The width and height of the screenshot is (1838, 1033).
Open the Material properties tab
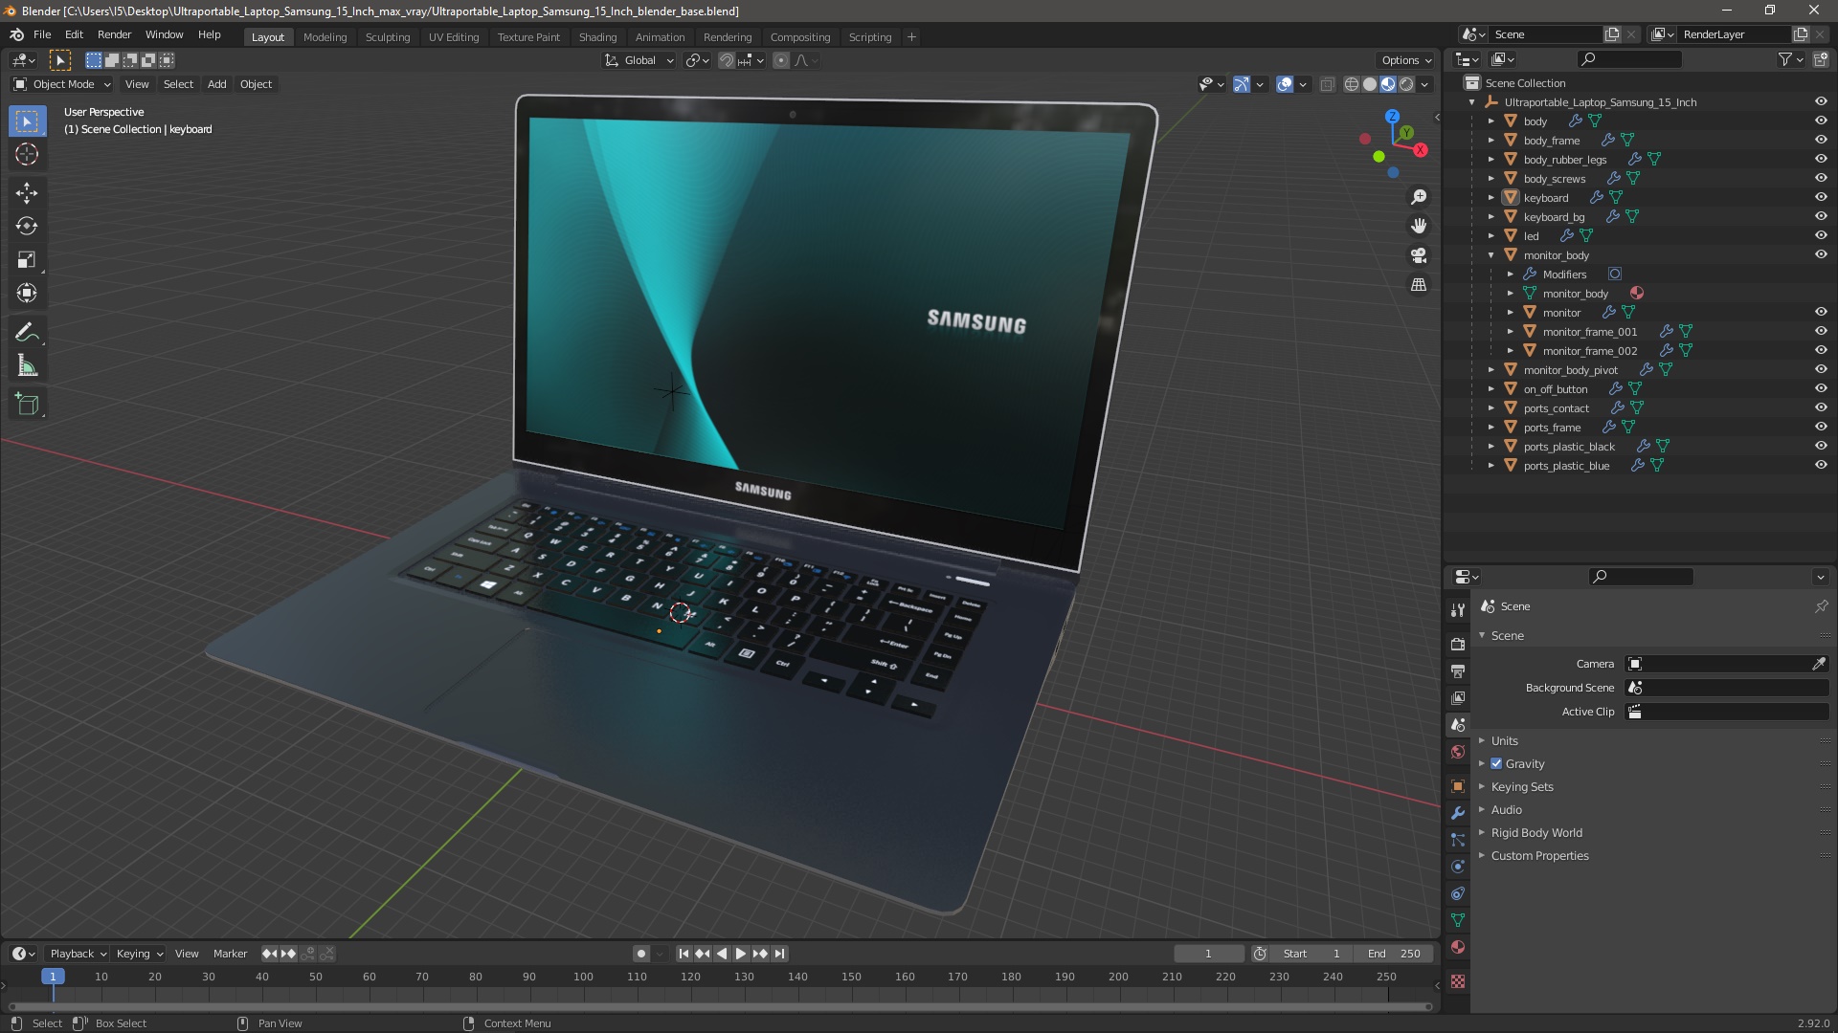pyautogui.click(x=1458, y=947)
